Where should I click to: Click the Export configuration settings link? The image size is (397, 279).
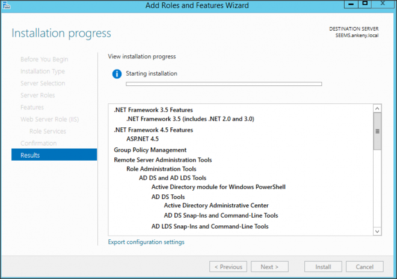(x=146, y=242)
